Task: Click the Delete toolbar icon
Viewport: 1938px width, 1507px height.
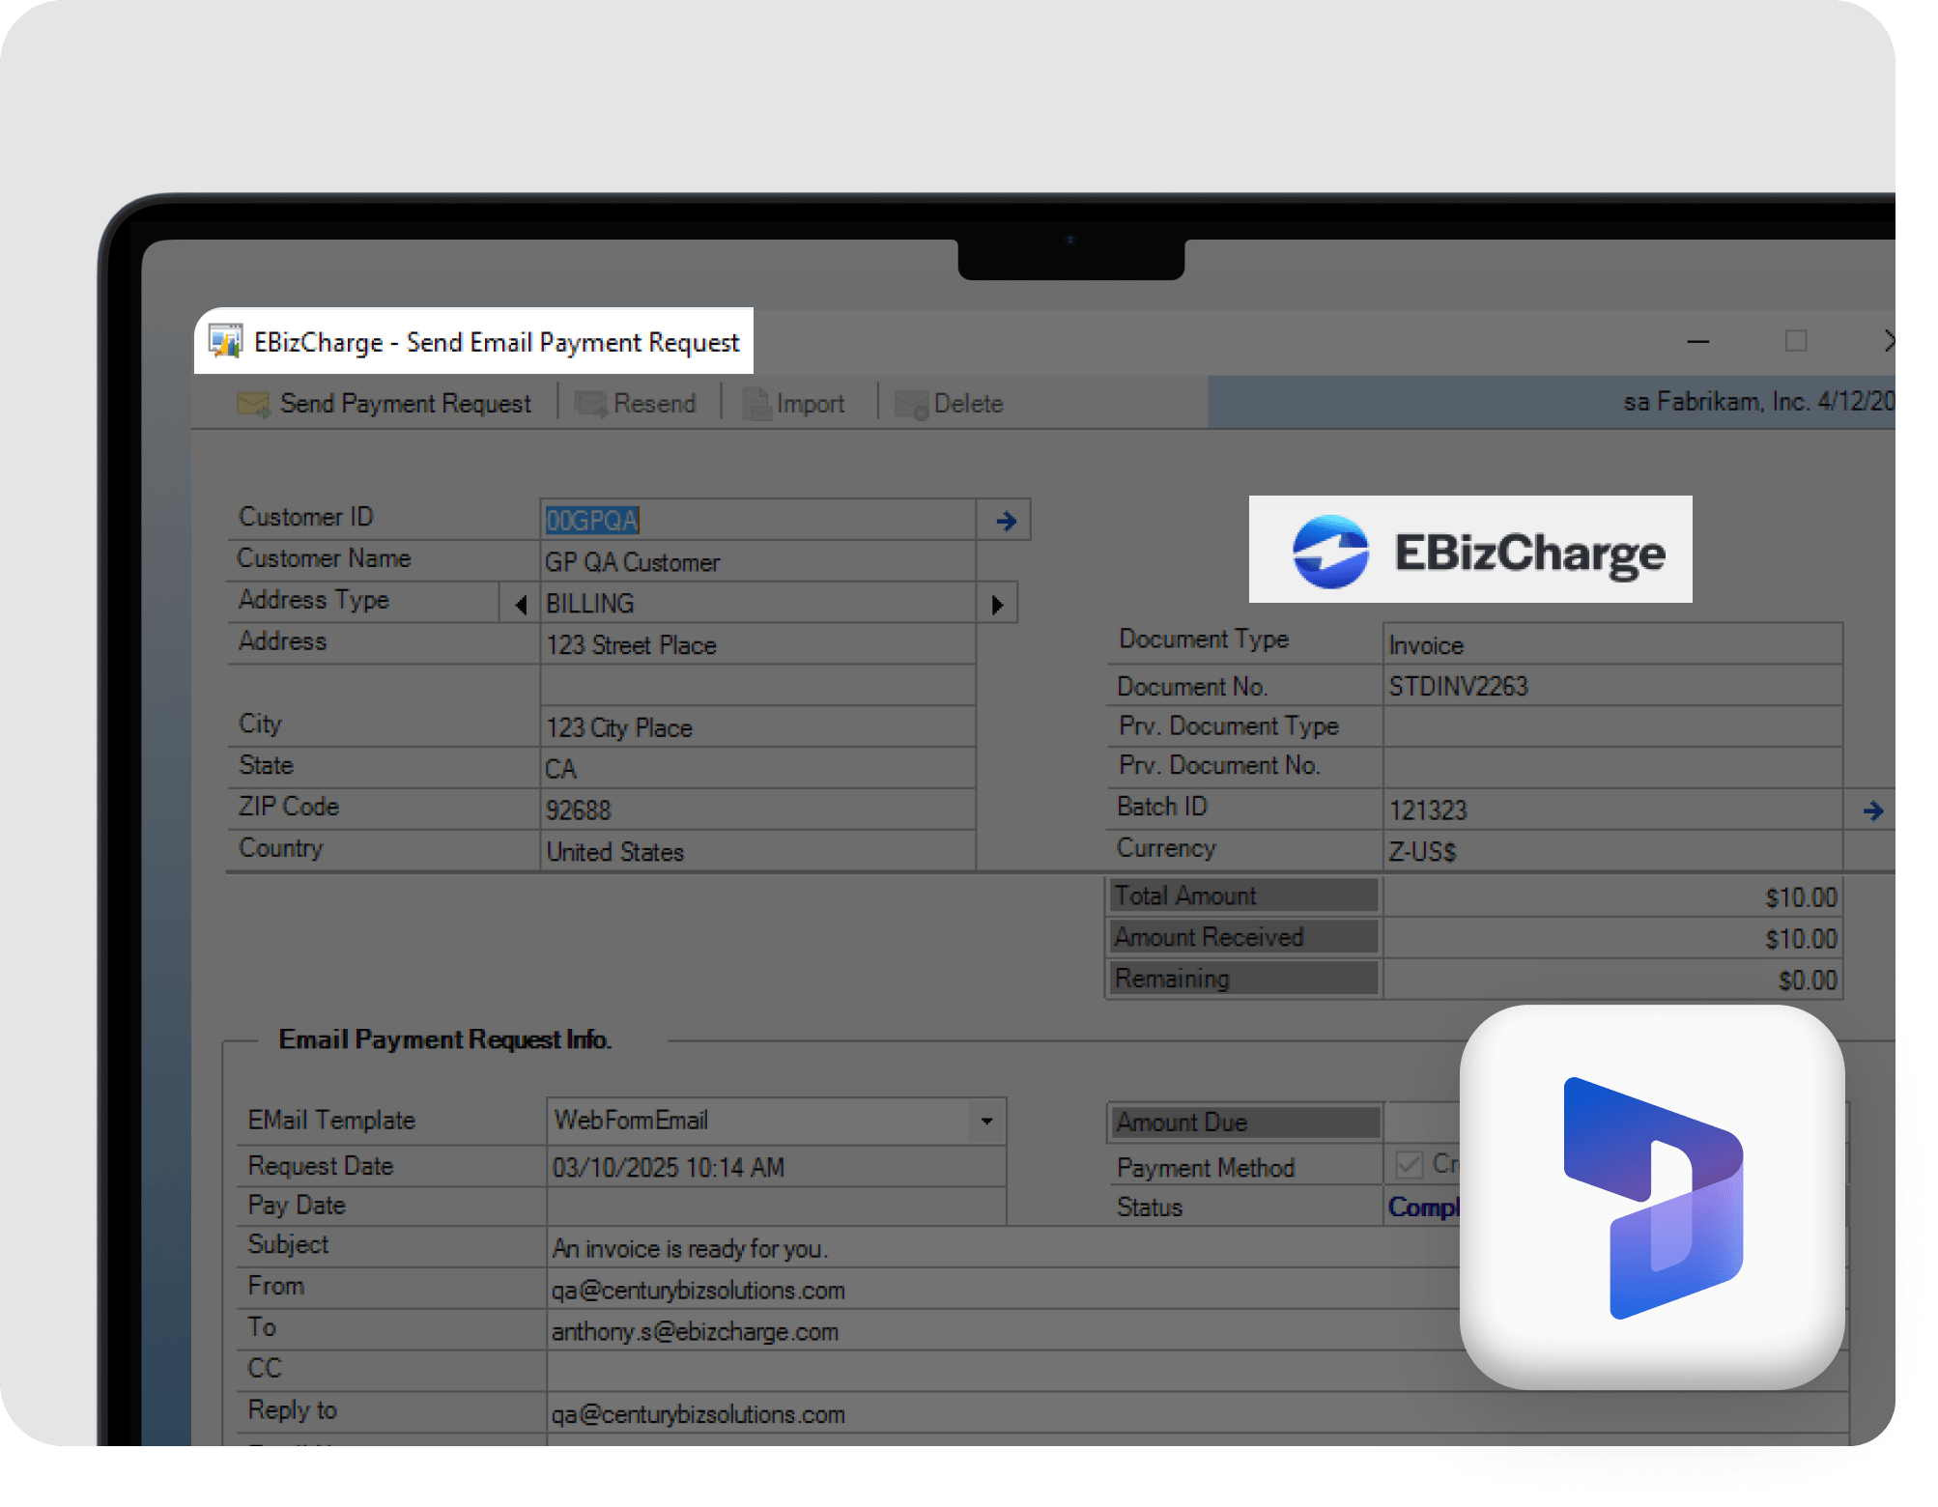Action: tap(911, 404)
